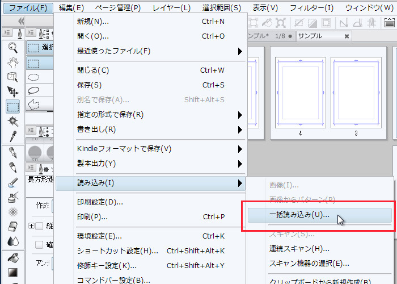Select the Airbrush spray tool
This screenshot has width=397, height=284.
12,197
